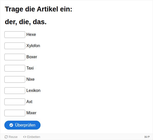Select the input box next to Lexikon

pos(15,91)
